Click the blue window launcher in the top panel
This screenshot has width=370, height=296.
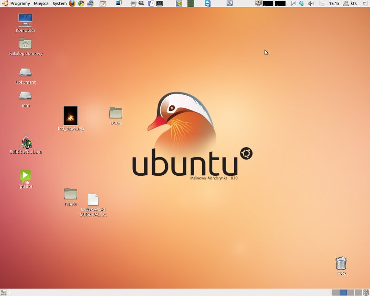[229, 3]
